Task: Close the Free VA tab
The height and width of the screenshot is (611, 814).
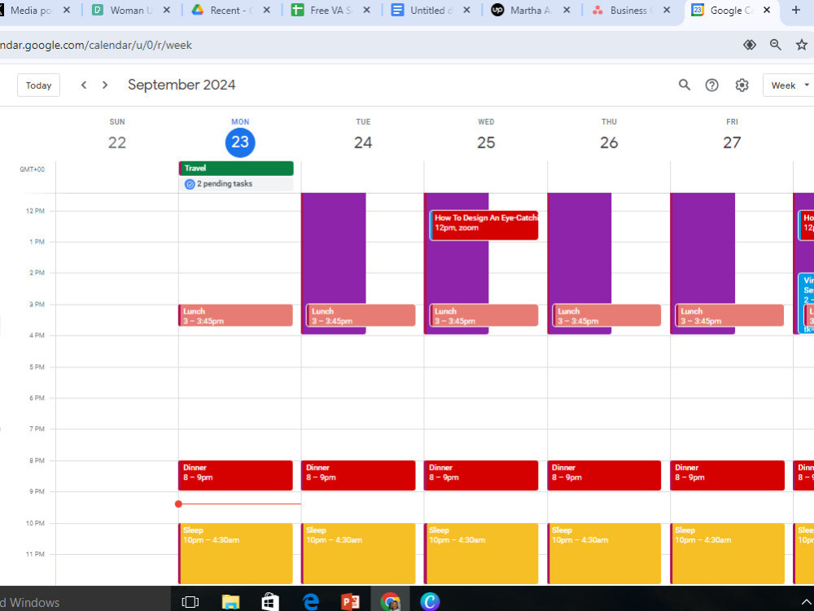Action: (366, 10)
